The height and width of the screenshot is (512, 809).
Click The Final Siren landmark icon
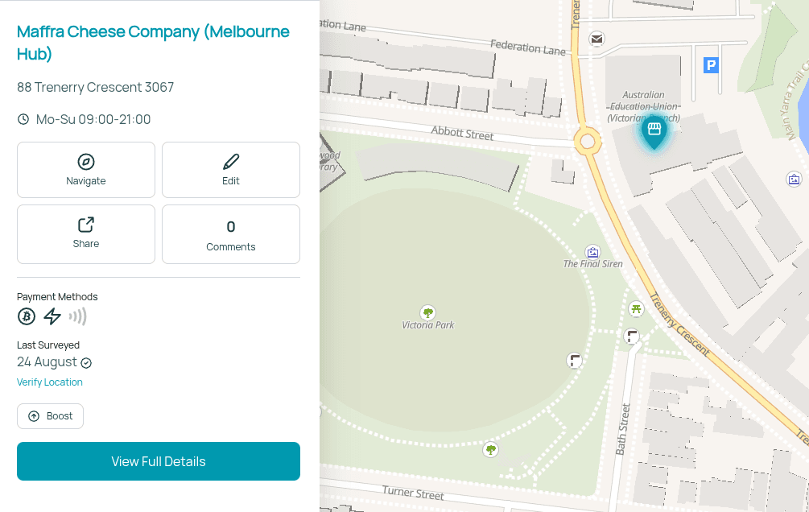(x=592, y=252)
